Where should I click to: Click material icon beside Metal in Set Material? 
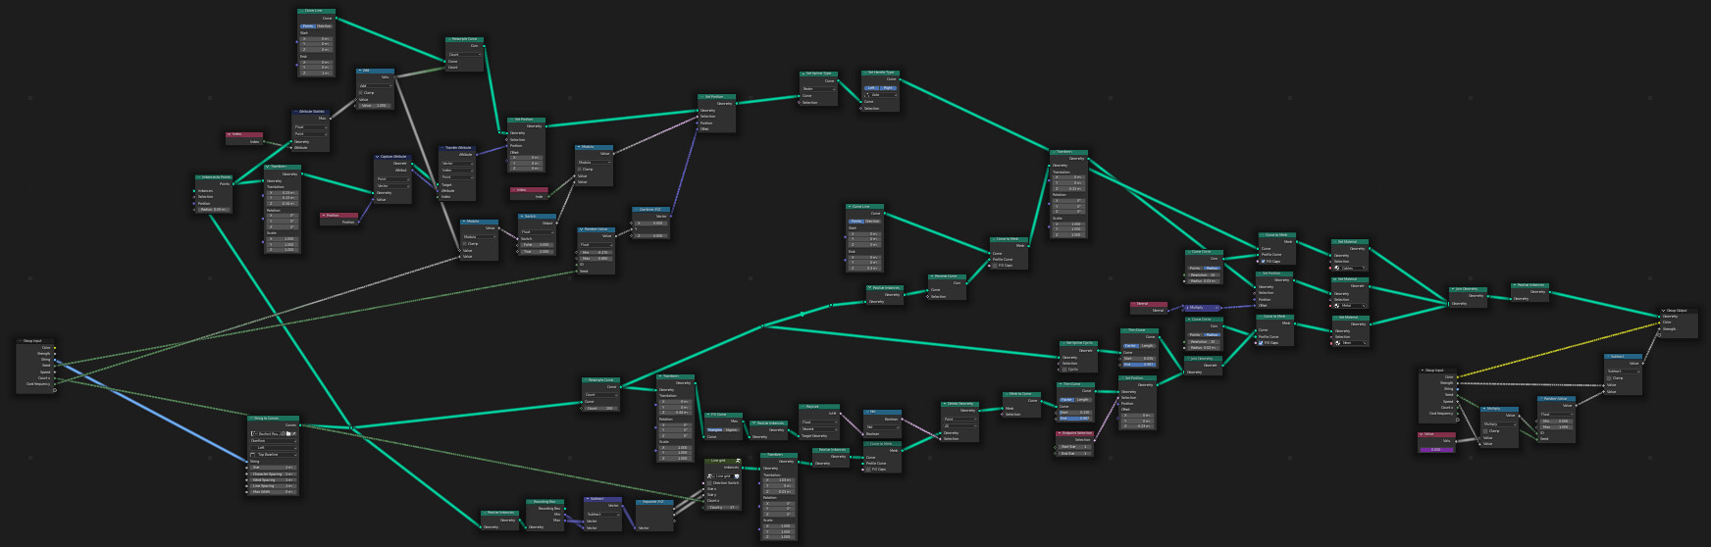click(x=1337, y=306)
